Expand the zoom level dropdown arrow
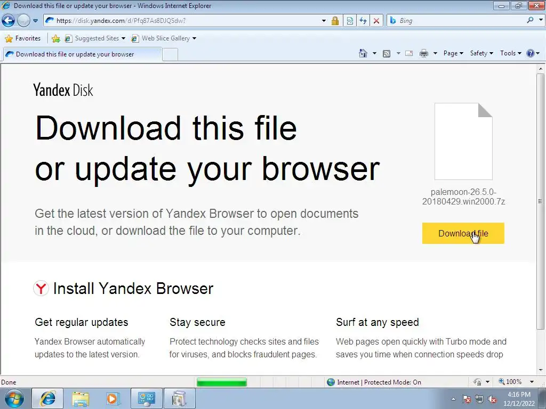The width and height of the screenshot is (546, 409). (532, 382)
